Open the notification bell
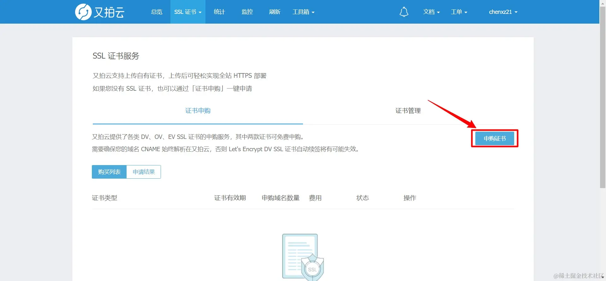 click(404, 12)
